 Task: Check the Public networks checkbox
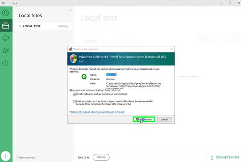[74, 101]
